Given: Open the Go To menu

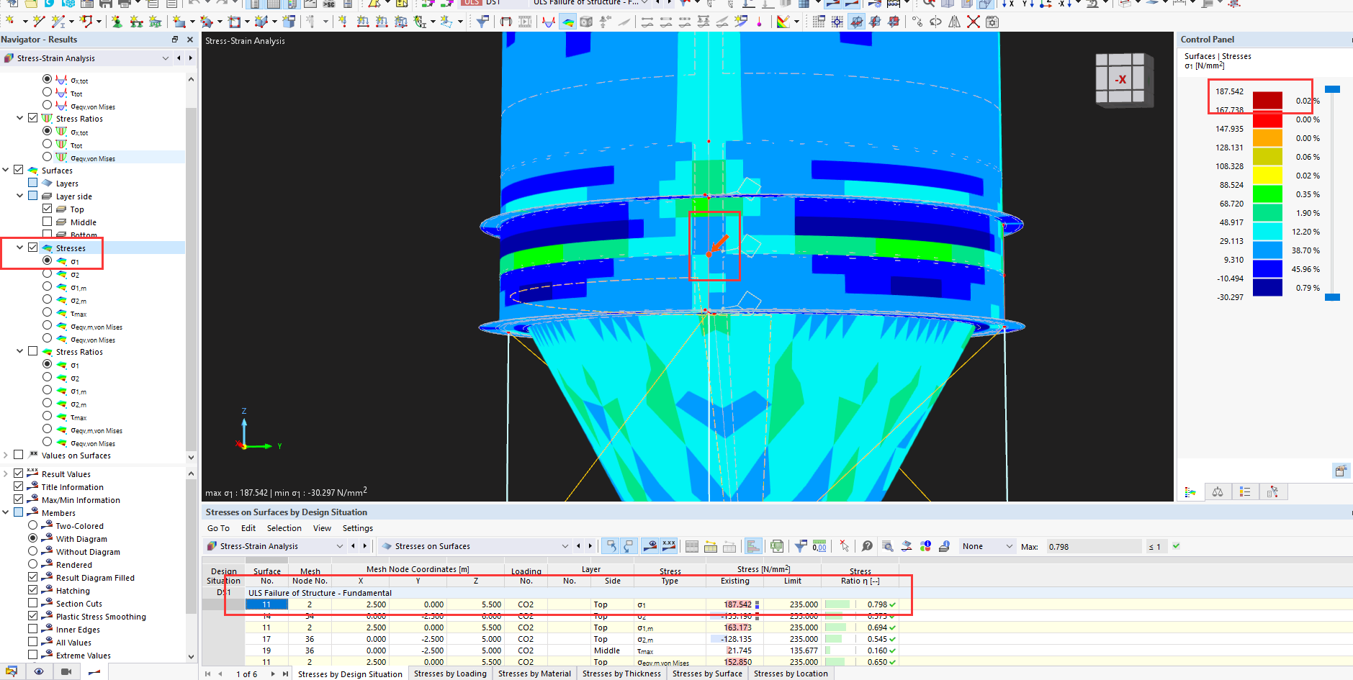Looking at the screenshot, I should click(218, 528).
